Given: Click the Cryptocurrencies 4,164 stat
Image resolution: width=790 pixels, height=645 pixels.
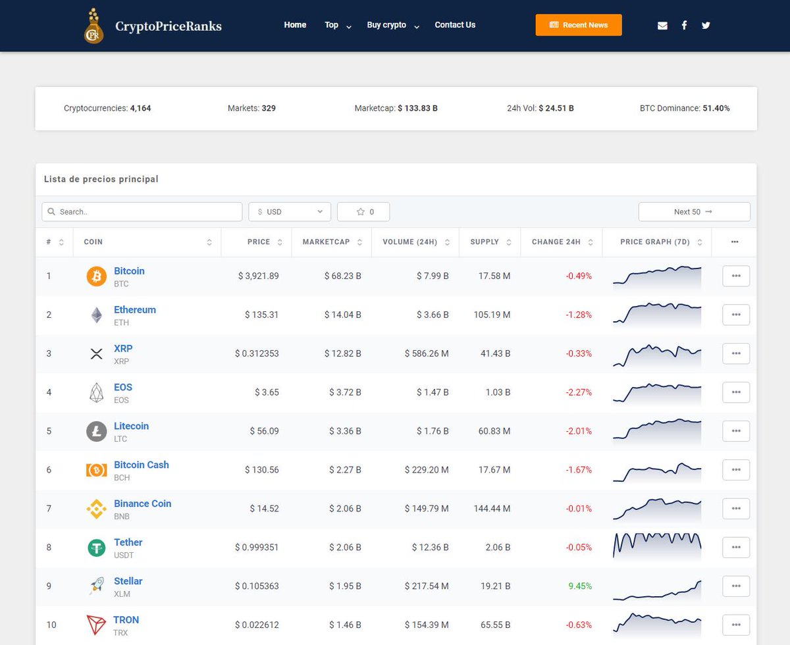Looking at the screenshot, I should (x=107, y=108).
